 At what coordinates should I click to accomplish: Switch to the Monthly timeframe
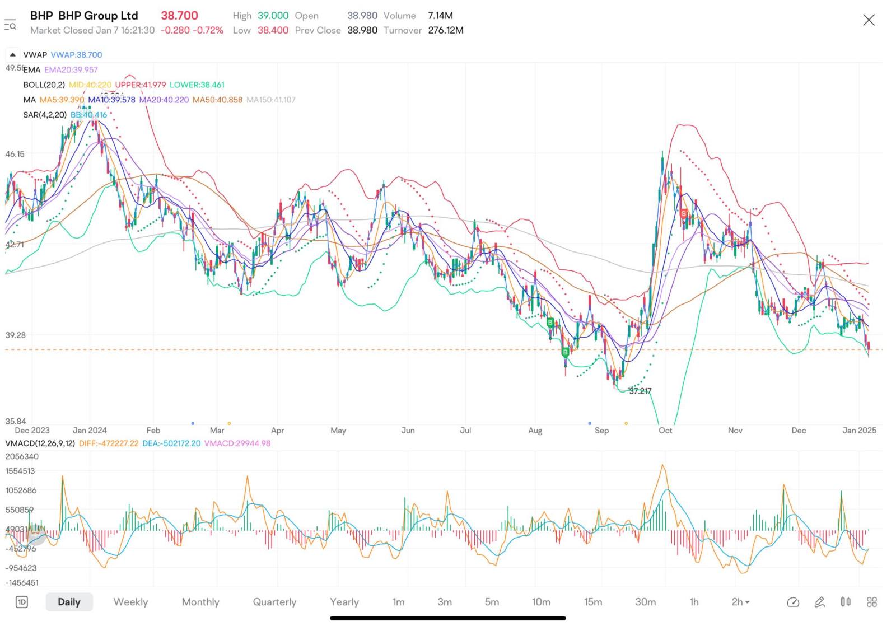tap(200, 602)
